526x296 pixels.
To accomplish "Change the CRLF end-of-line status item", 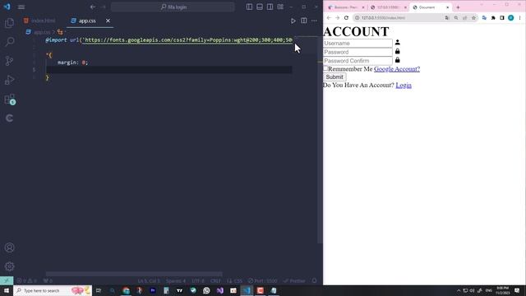I will tap(215, 281).
